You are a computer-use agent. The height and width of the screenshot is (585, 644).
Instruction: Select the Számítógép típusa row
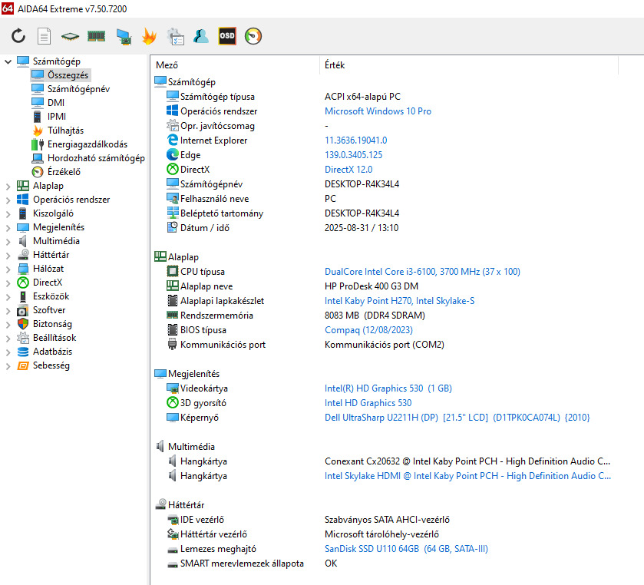[x=386, y=97]
